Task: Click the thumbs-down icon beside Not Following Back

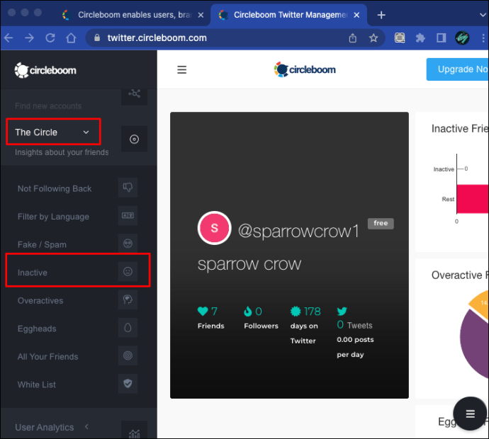Action: point(128,188)
